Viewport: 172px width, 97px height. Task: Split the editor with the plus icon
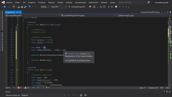170,18
